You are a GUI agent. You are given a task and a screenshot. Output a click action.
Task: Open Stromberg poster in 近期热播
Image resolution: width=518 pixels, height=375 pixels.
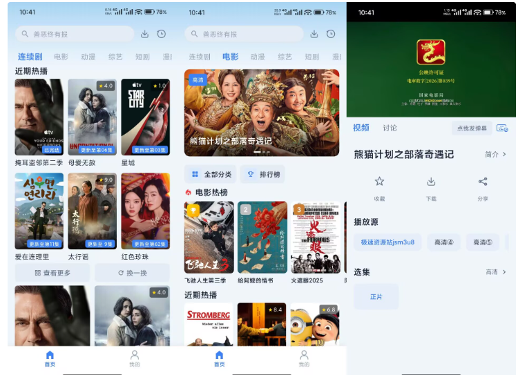tap(209, 325)
